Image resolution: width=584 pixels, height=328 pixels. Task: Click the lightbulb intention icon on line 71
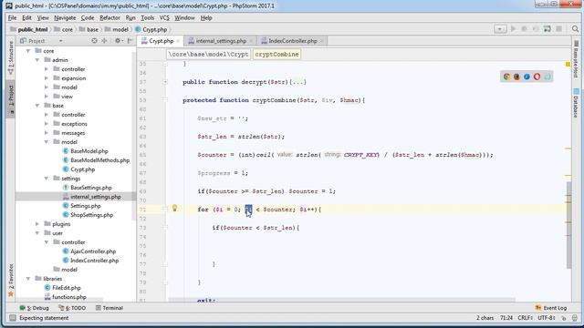(x=174, y=209)
